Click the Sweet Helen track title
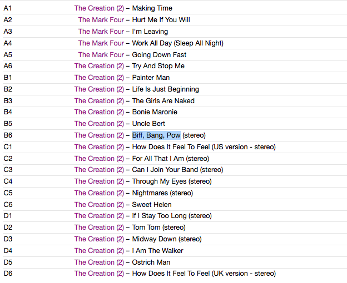 pos(152,205)
